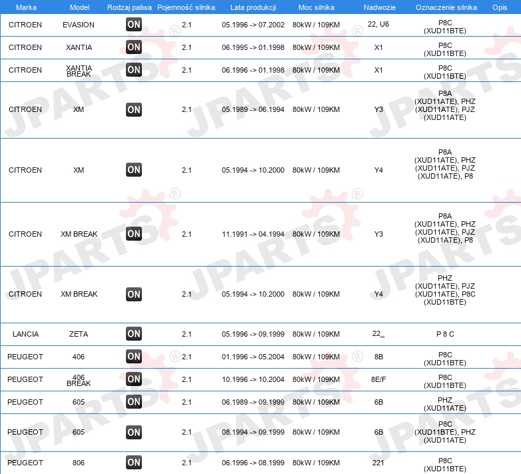
Task: Click the date range 11.1991 -> 04.1994
Action: point(253,234)
